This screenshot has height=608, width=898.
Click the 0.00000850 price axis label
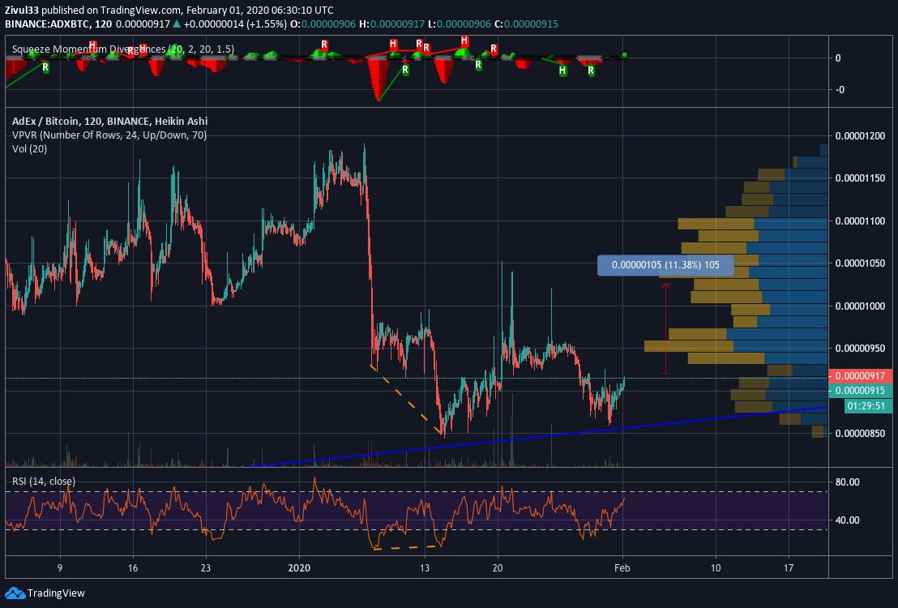tap(860, 434)
